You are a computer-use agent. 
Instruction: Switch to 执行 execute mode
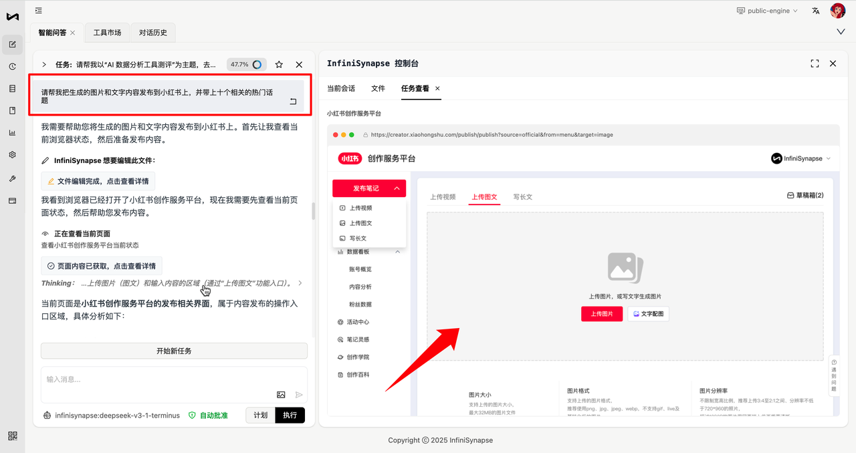pyautogui.click(x=290, y=415)
